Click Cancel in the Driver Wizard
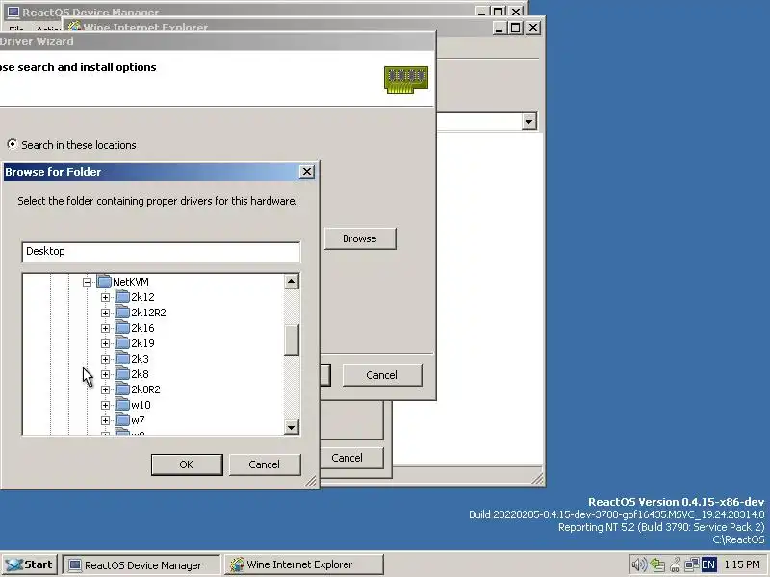 click(381, 375)
